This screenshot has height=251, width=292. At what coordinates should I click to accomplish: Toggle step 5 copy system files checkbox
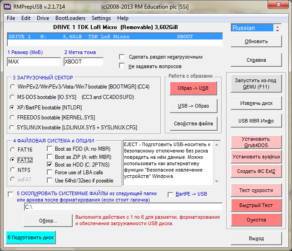coord(10,194)
